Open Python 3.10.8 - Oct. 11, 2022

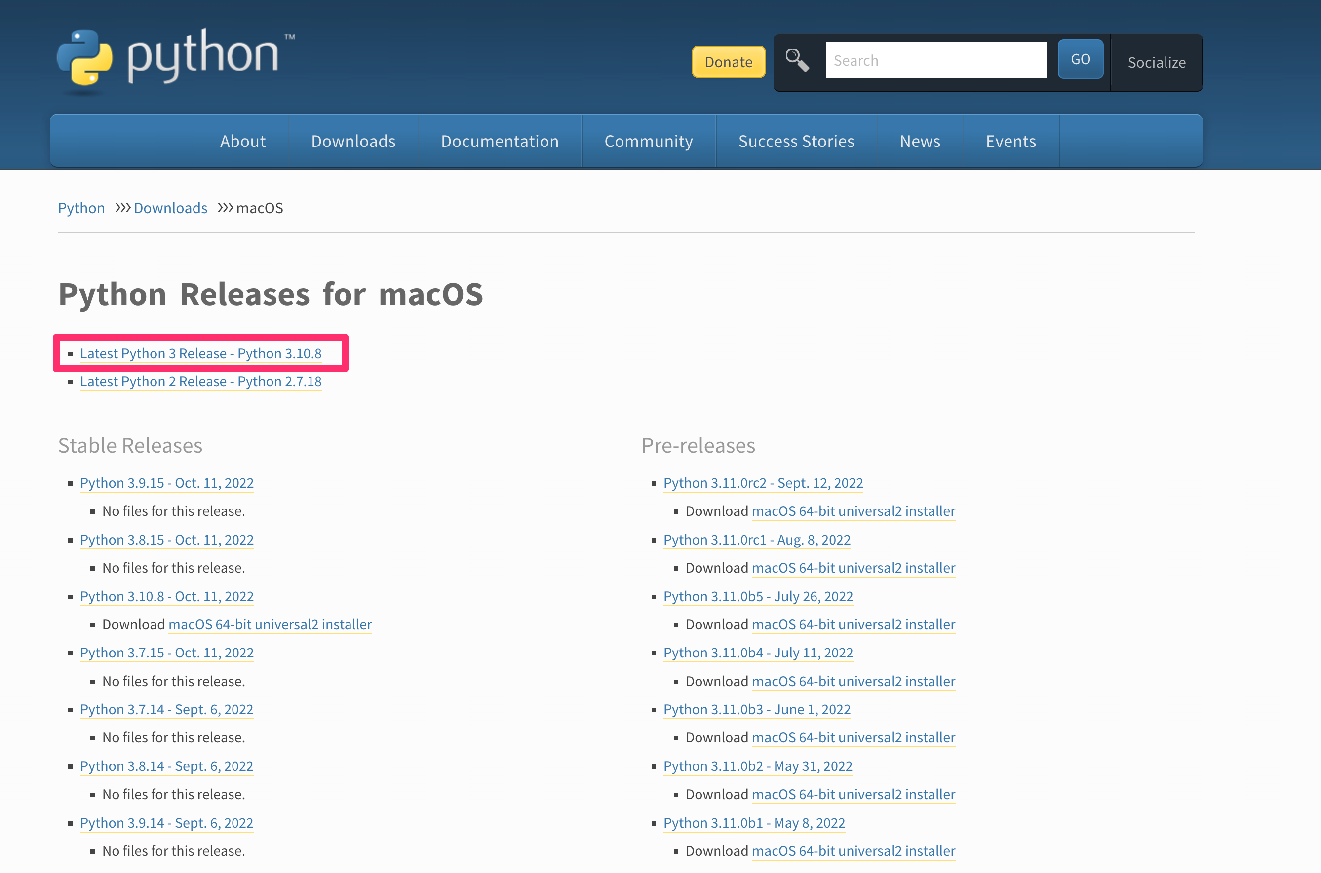coord(166,596)
